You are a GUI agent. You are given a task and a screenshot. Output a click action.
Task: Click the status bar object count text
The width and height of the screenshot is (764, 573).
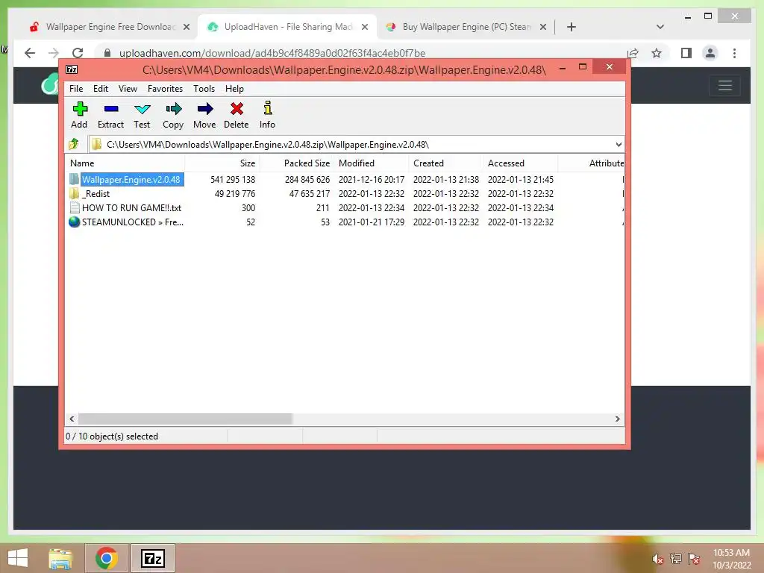click(x=112, y=436)
